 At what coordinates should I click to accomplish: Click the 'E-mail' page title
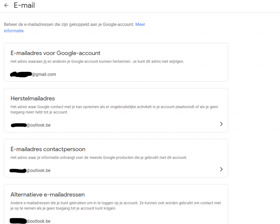coord(24,6)
